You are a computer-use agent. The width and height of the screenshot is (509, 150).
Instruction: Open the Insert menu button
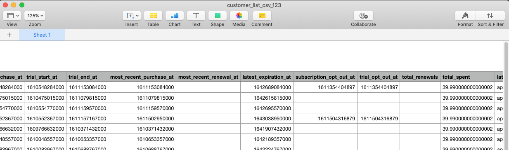point(132,16)
